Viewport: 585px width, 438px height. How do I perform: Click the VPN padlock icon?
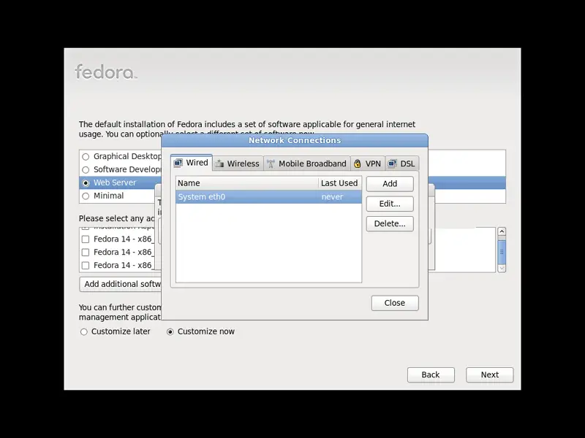358,164
